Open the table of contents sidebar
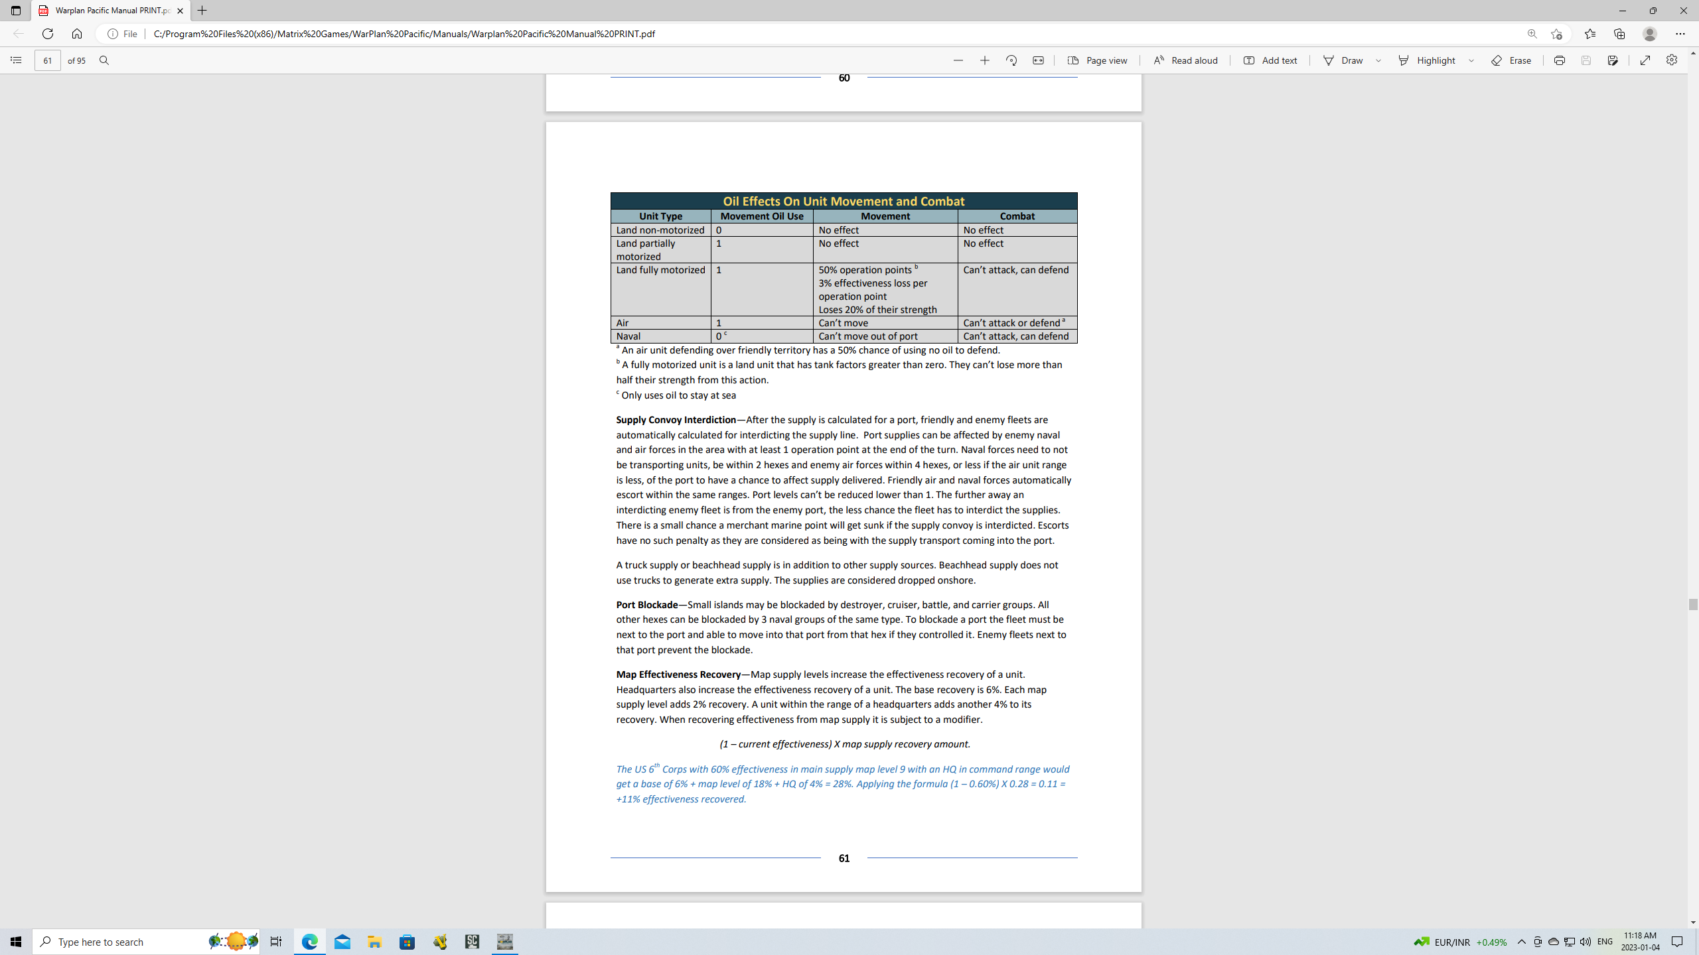 pos(16,60)
